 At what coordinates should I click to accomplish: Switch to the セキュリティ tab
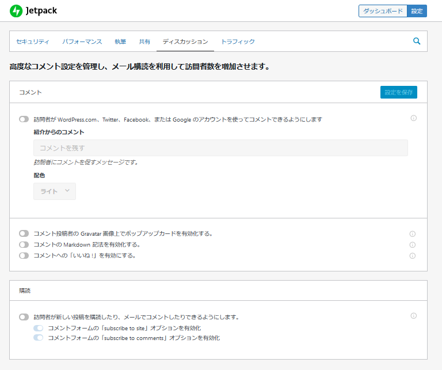[x=32, y=41]
